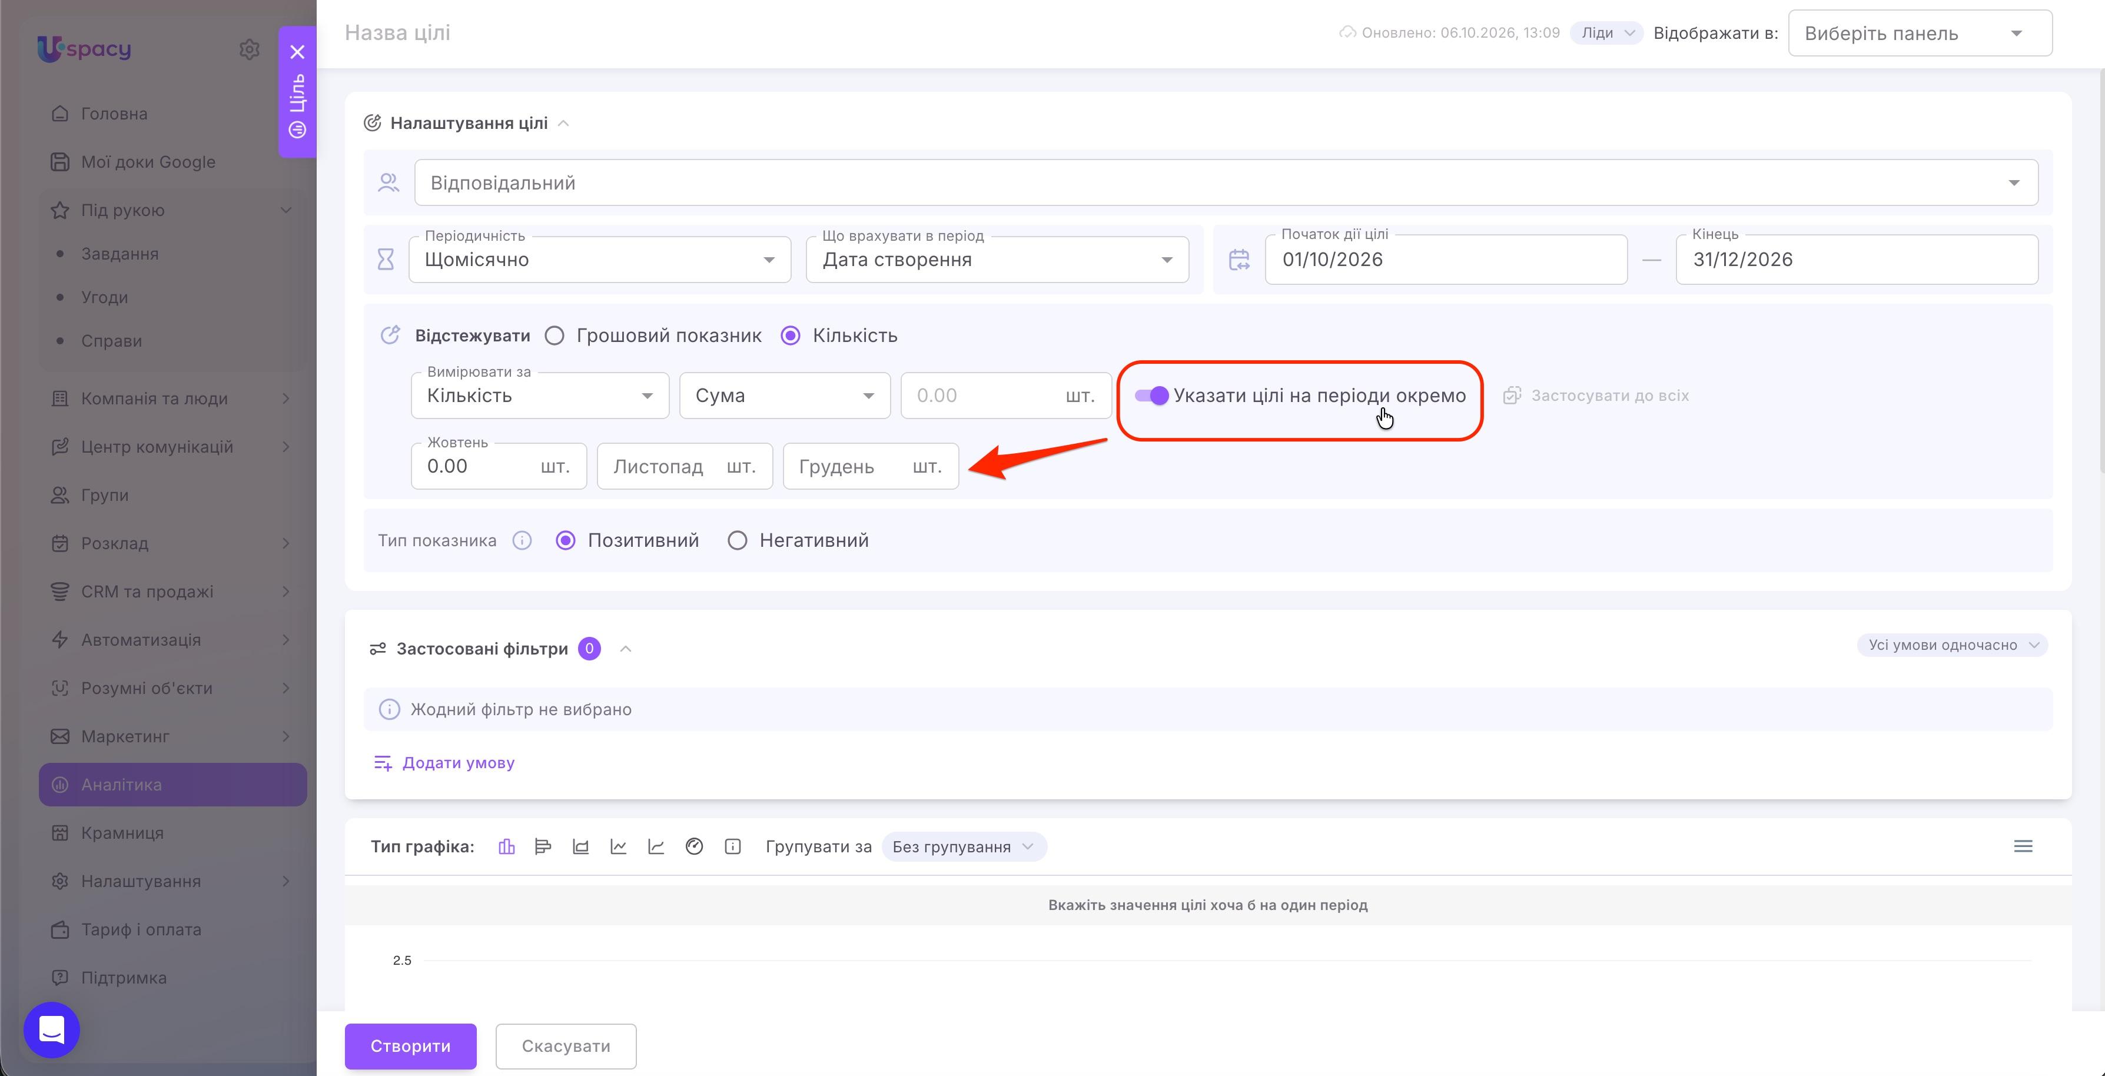Toggle Указати цілі на періоди окремо switch
This screenshot has width=2105, height=1076.
pyautogui.click(x=1151, y=396)
